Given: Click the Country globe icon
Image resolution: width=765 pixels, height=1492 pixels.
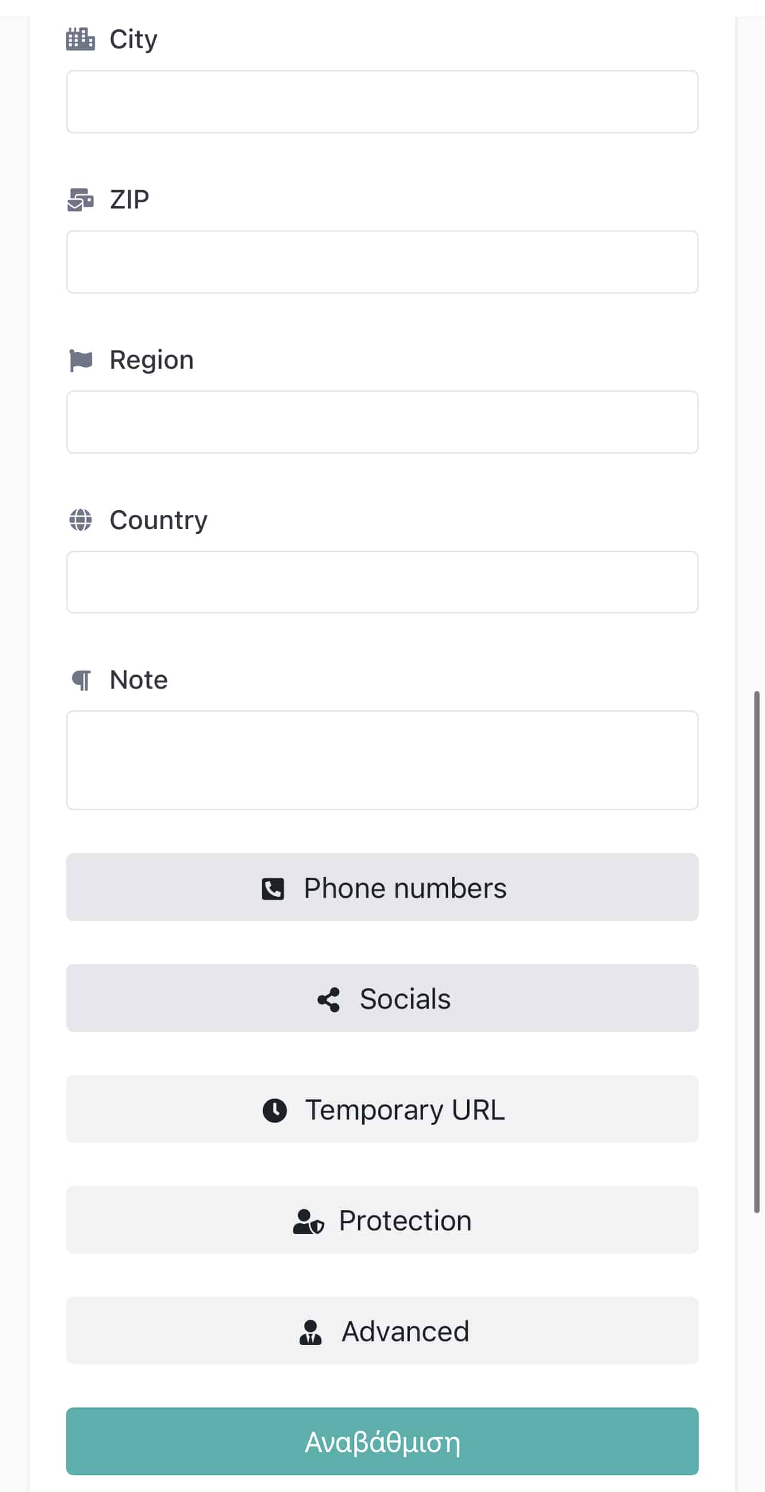Looking at the screenshot, I should point(80,520).
